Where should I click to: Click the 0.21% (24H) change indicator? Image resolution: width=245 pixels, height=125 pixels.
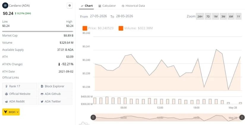click(x=23, y=13)
